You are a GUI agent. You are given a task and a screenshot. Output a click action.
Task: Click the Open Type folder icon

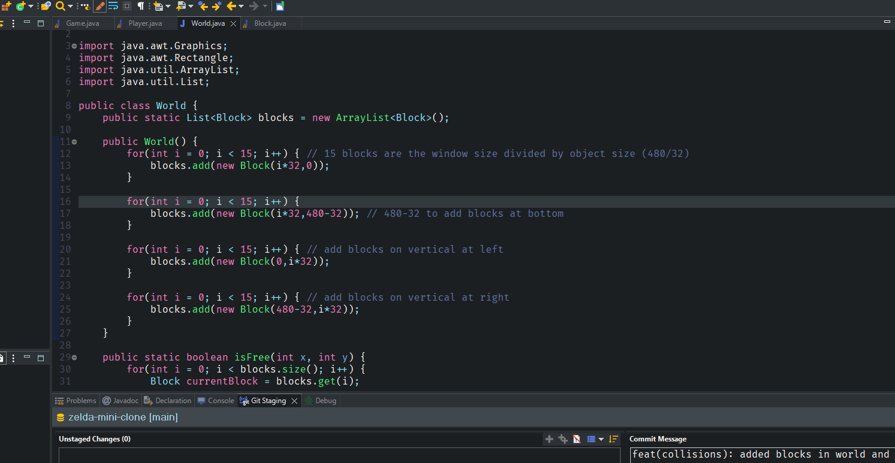(46, 6)
